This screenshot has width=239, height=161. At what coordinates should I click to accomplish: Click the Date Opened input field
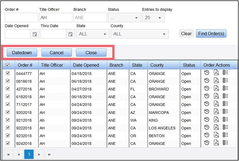[x=17, y=34]
